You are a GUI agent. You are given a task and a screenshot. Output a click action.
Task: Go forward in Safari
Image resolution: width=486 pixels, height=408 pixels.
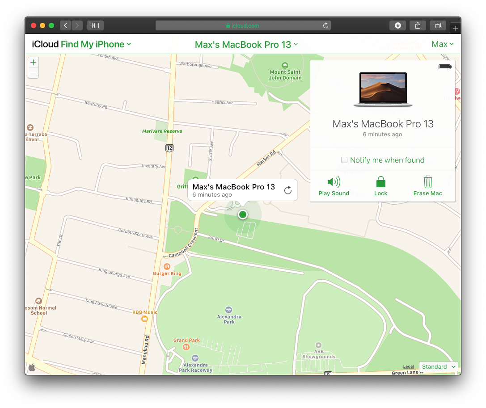tap(77, 25)
